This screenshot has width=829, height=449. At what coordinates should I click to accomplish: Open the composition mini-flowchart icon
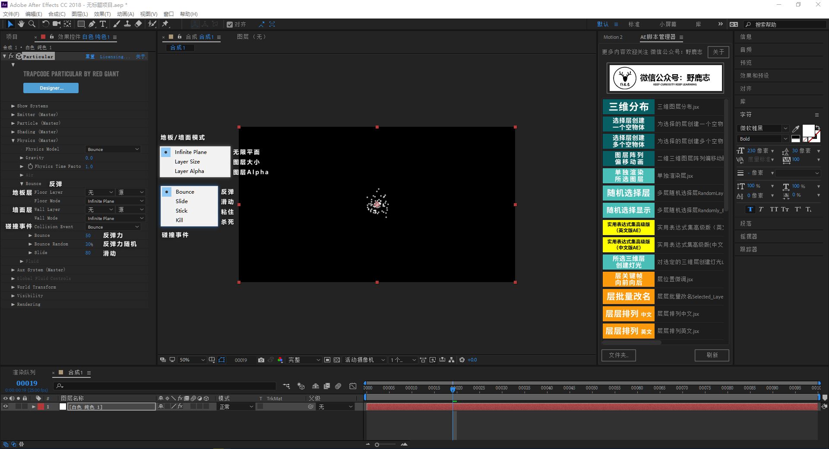[x=287, y=386]
